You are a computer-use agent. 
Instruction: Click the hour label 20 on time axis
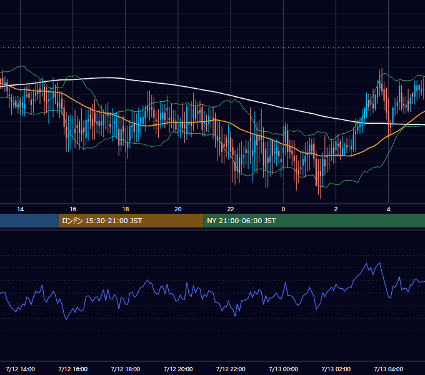pyautogui.click(x=178, y=209)
